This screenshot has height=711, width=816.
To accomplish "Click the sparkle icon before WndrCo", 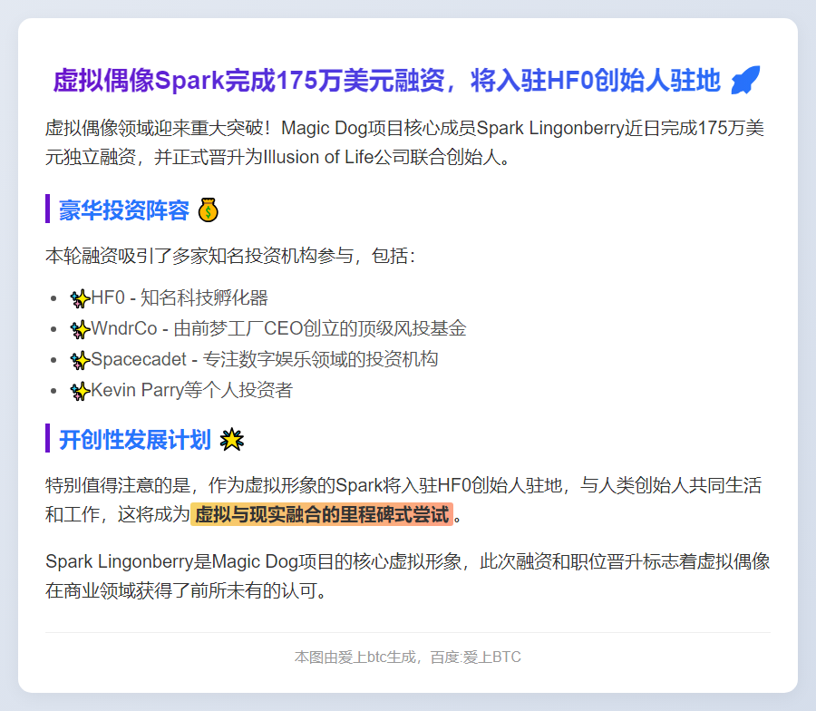I will (80, 329).
